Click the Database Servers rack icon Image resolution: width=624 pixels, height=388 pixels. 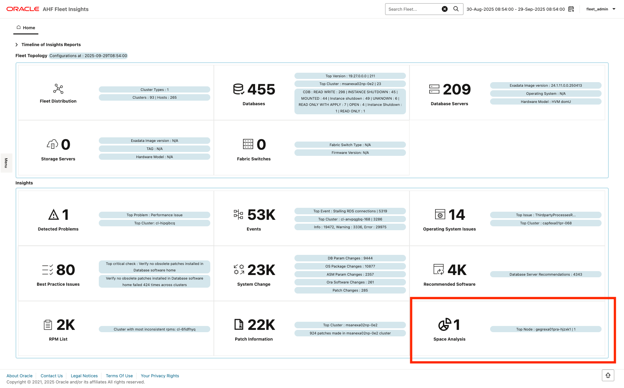[434, 89]
